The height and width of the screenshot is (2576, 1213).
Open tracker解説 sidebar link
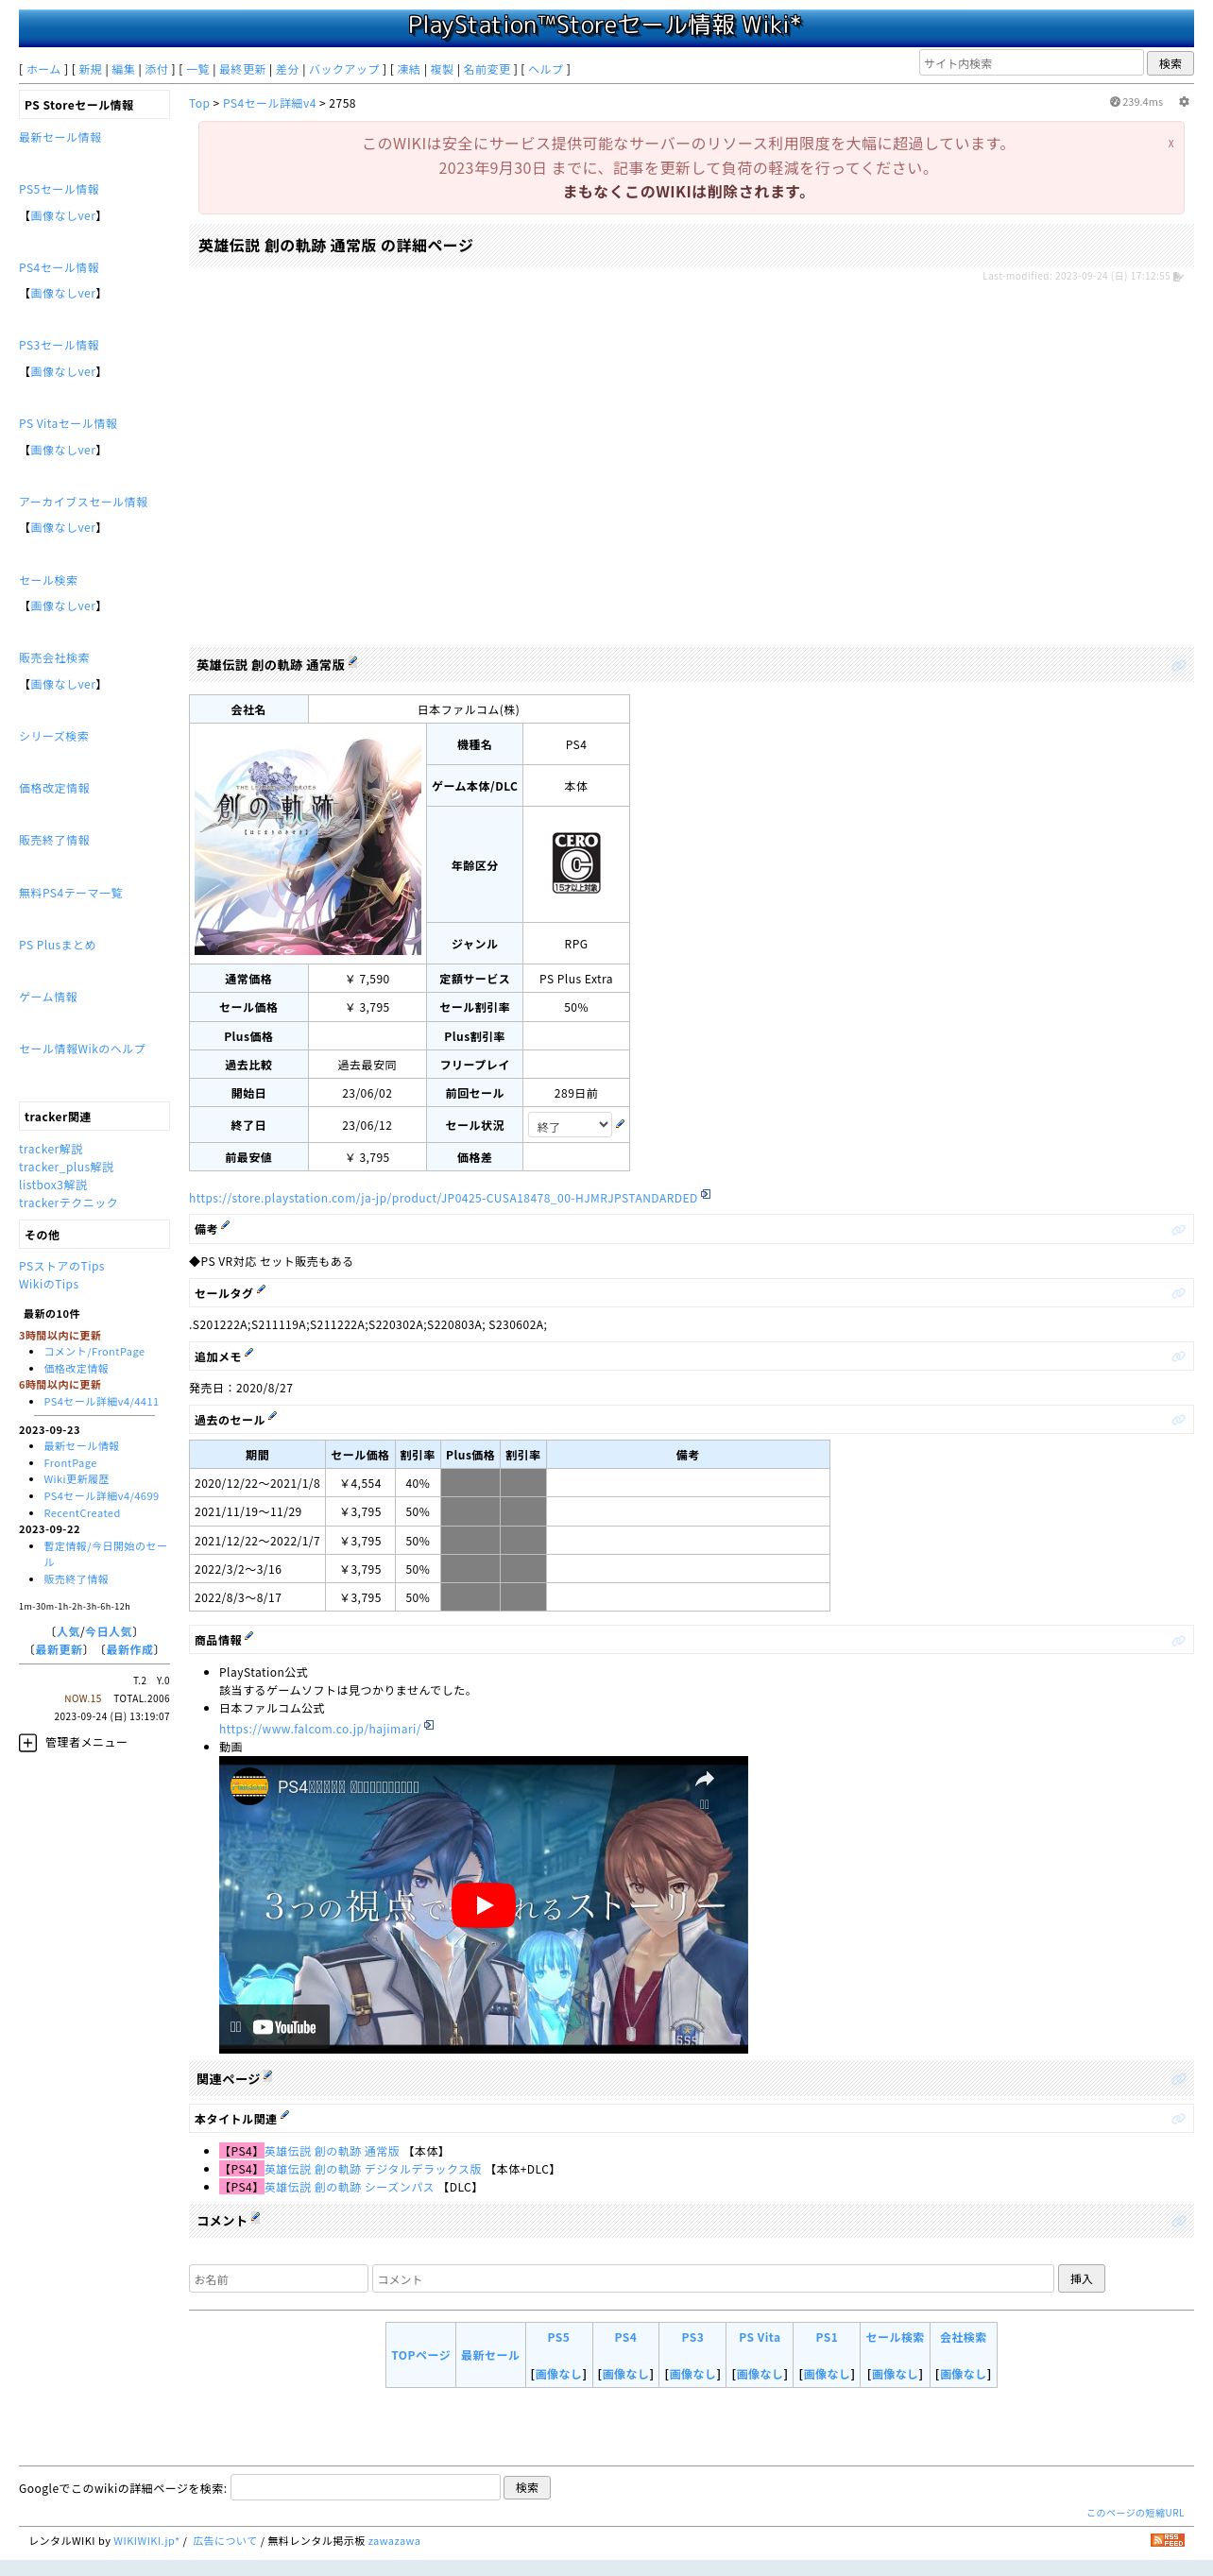51,1149
